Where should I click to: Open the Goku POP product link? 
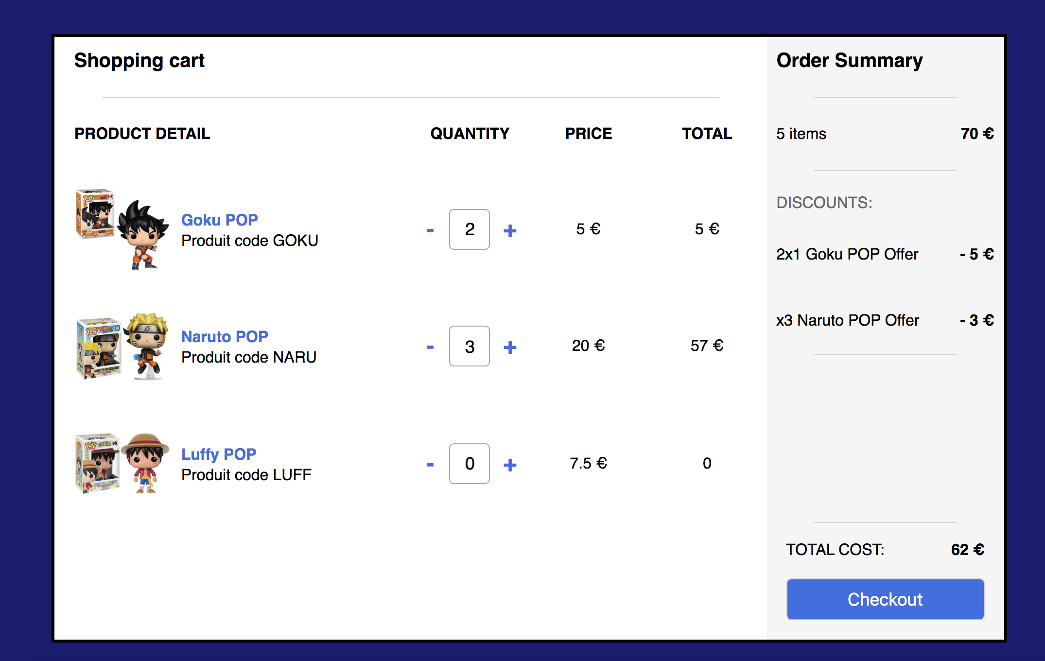coord(219,220)
